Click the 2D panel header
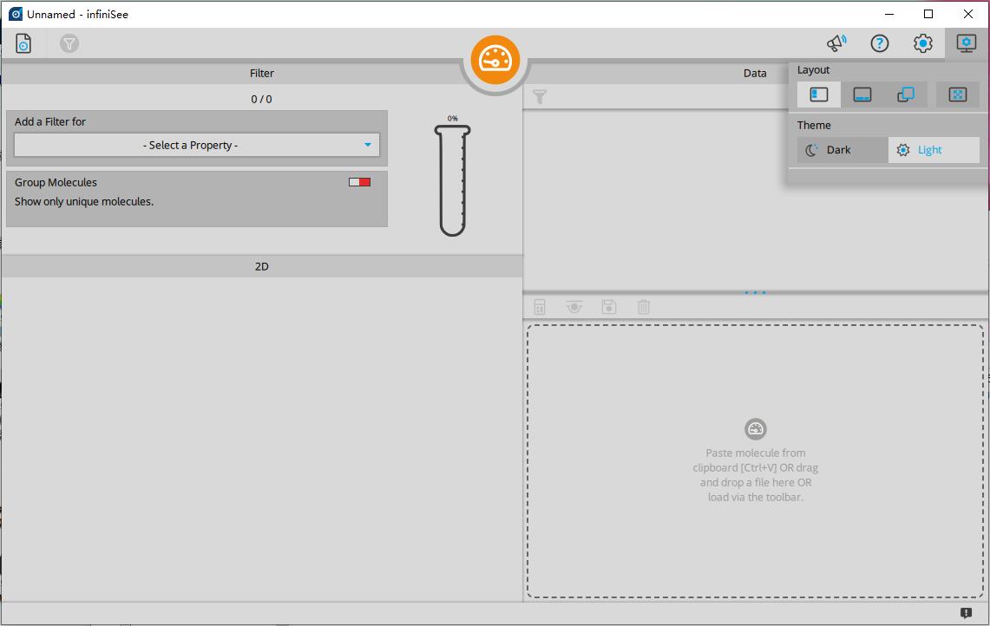990x626 pixels. pos(261,266)
